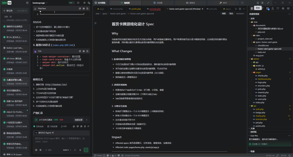Toggle the bottom panel layout icon
293x157 pixels.
[258, 3]
